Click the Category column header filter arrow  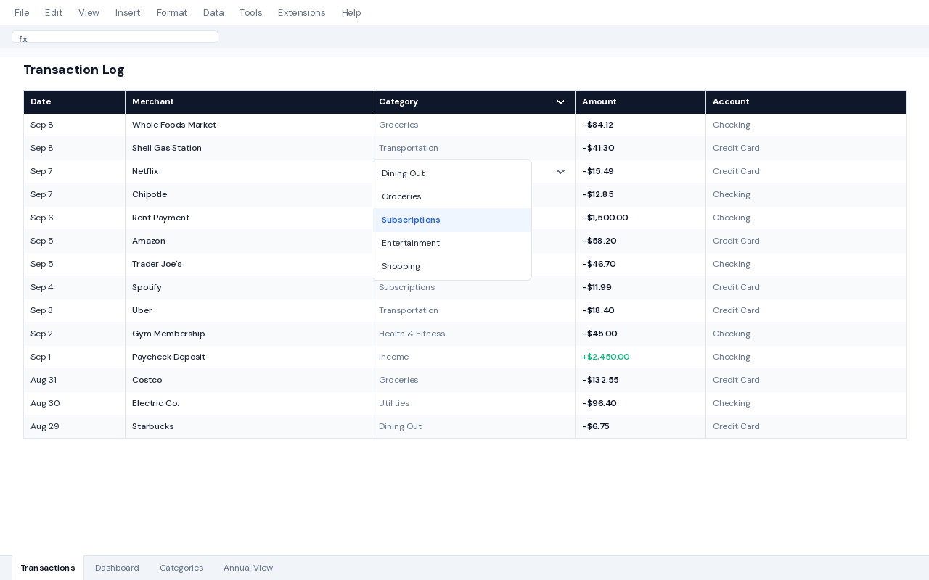(560, 102)
